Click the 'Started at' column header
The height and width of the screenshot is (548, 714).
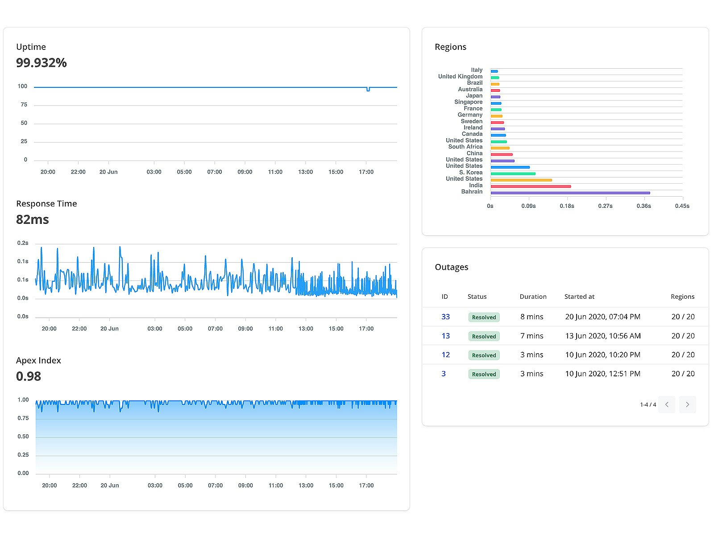579,297
